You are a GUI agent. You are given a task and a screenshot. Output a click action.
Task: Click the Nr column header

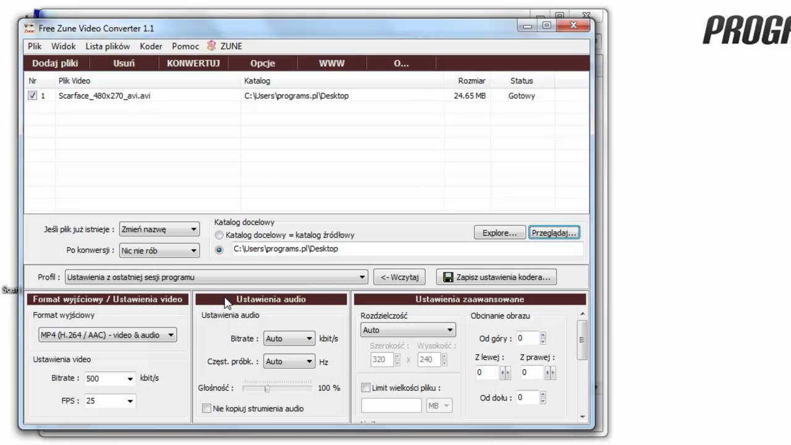tap(40, 81)
